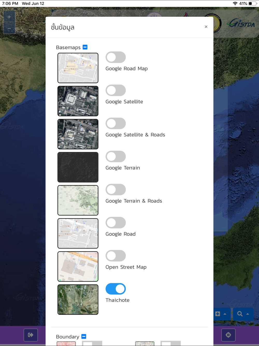Collapse the Basemaps section
The image size is (259, 346).
pyautogui.click(x=85, y=47)
